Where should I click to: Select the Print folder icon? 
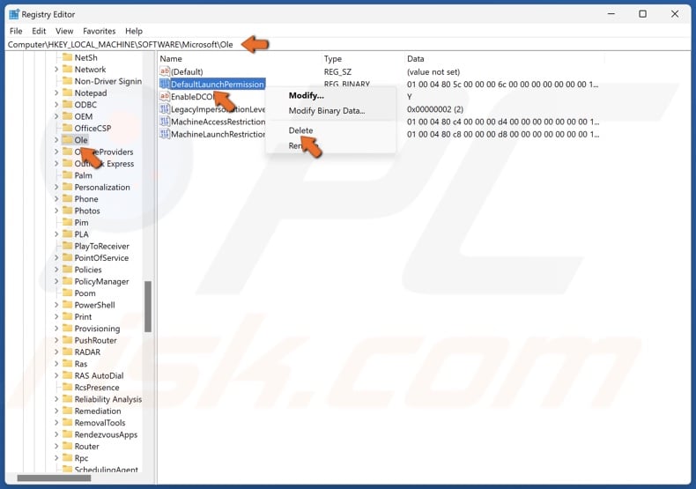pyautogui.click(x=68, y=316)
